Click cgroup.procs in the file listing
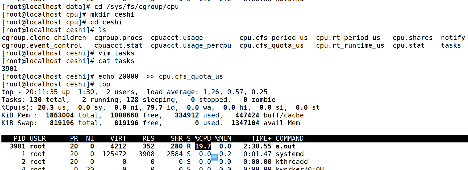This screenshot has height=170, width=468. 118,38
